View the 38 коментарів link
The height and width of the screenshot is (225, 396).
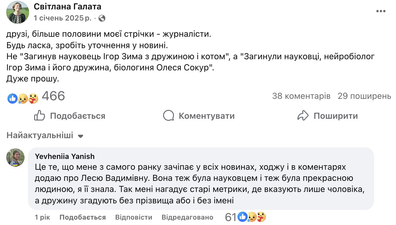[x=301, y=96]
